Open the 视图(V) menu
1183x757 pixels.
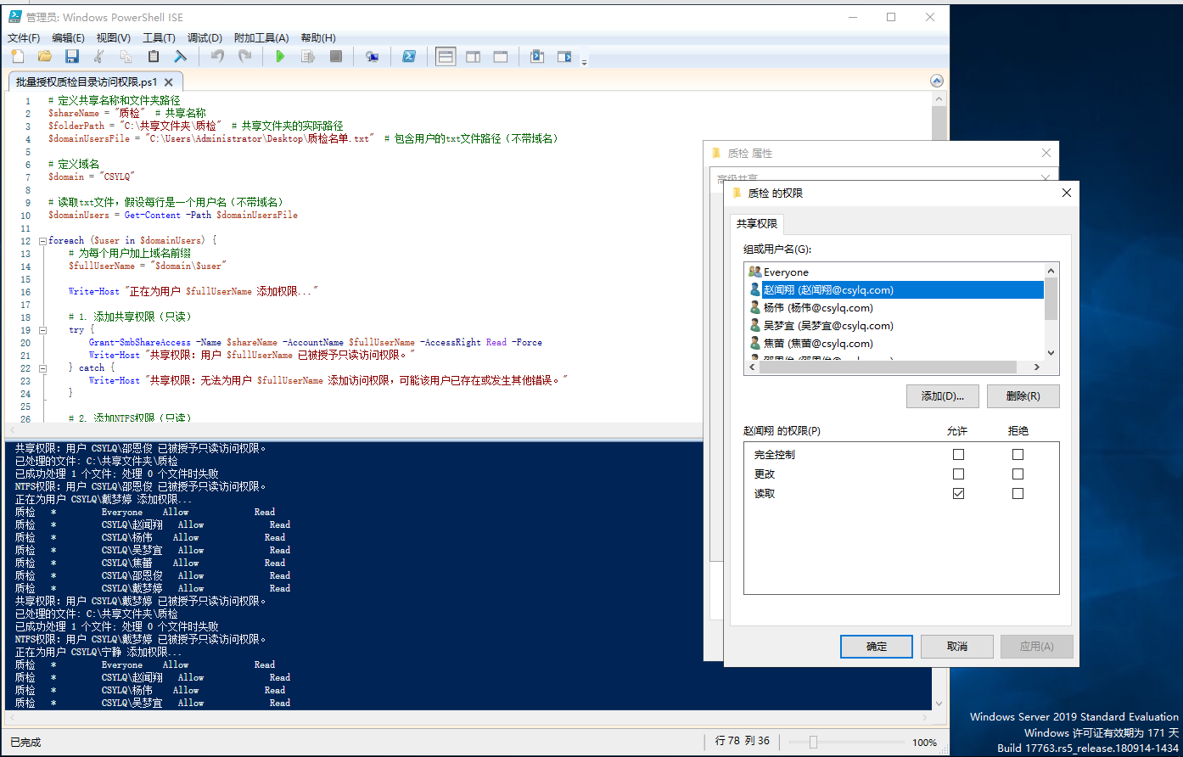(x=113, y=38)
